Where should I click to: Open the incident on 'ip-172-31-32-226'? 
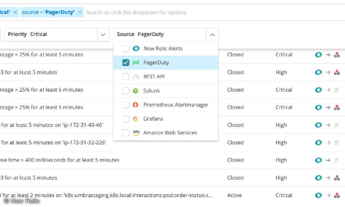click(53, 143)
